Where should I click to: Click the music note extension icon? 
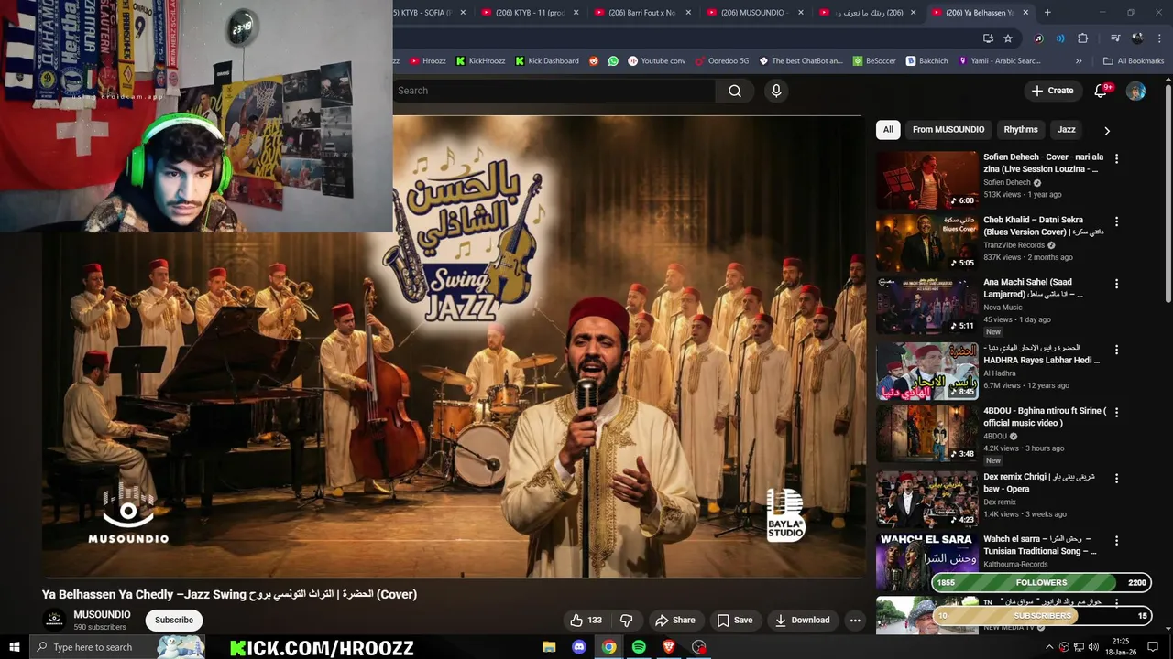tap(1038, 38)
